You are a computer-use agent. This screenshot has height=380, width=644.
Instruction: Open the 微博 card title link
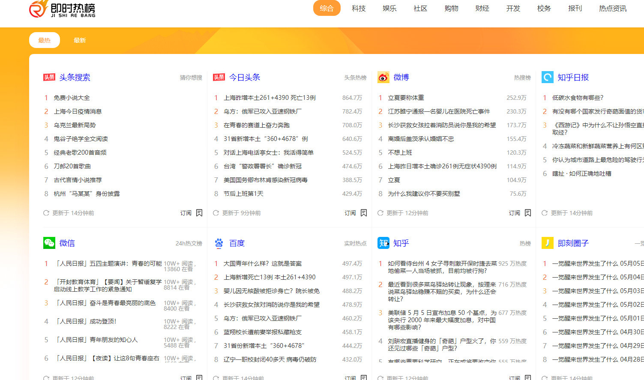pyautogui.click(x=401, y=77)
